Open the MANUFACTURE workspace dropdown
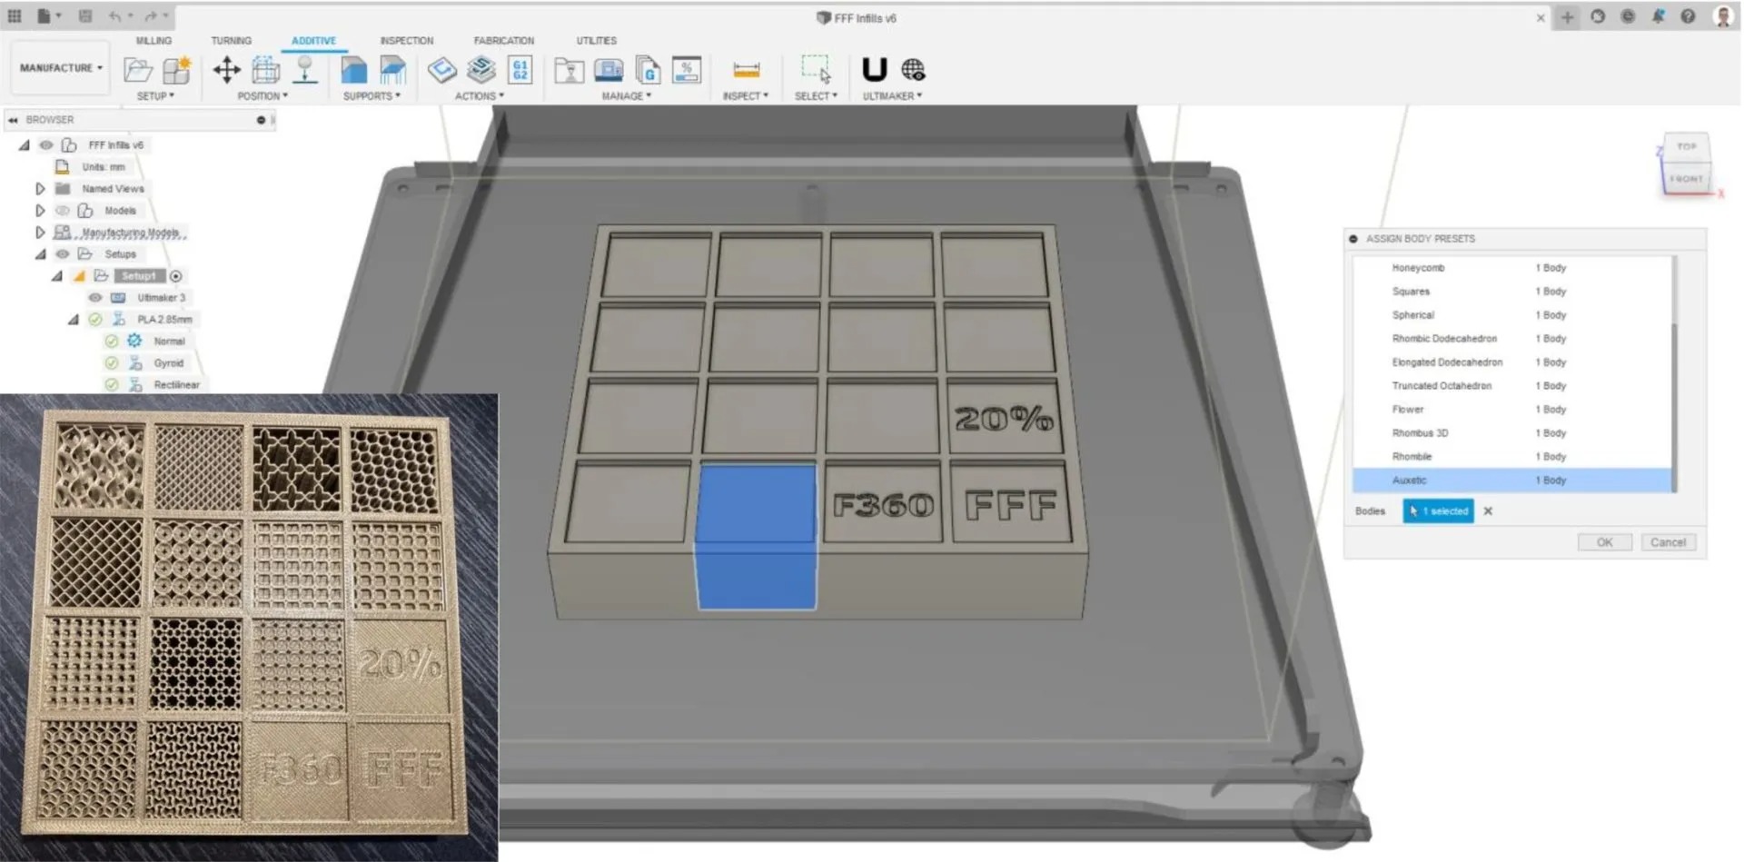Image resolution: width=1744 pixels, height=862 pixels. tap(61, 68)
